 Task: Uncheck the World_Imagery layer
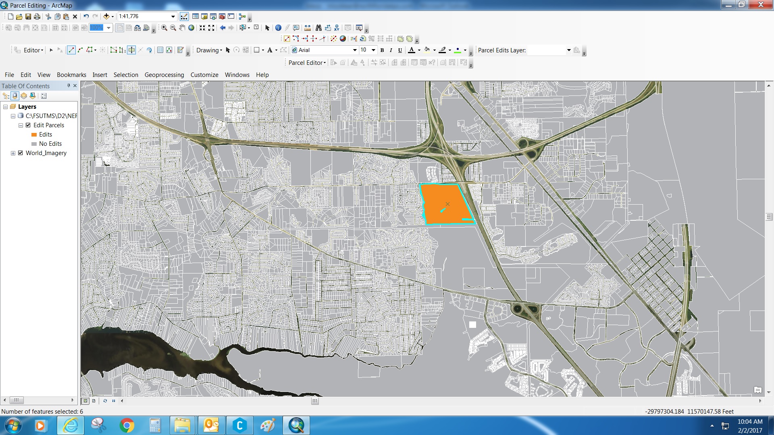tap(21, 153)
